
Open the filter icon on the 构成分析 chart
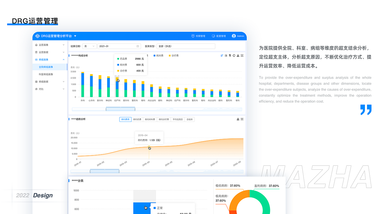(x=230, y=56)
